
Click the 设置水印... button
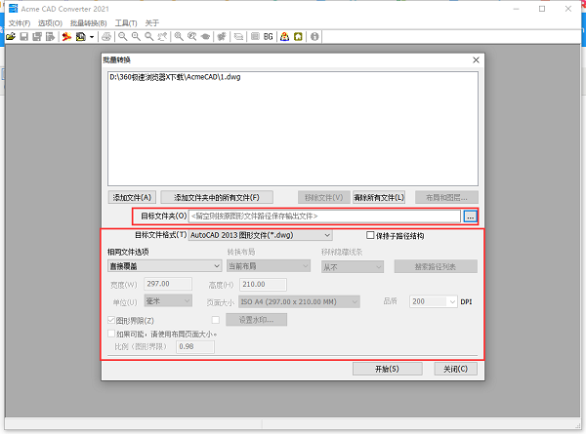256,320
